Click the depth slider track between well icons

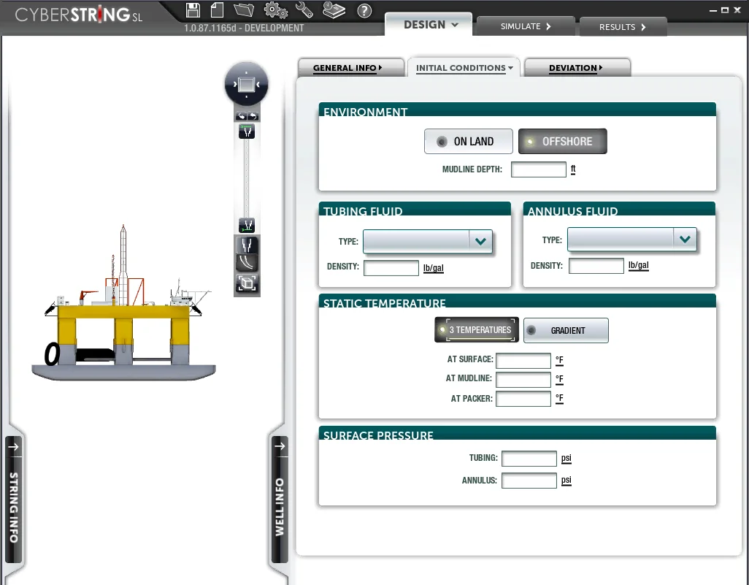click(247, 178)
